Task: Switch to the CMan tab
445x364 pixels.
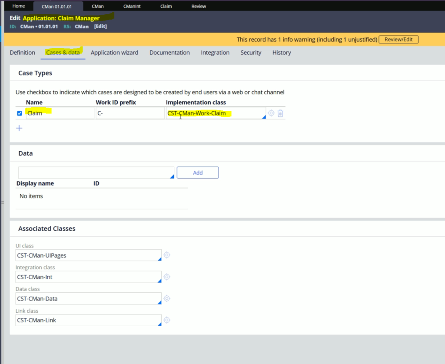Action: click(x=98, y=6)
